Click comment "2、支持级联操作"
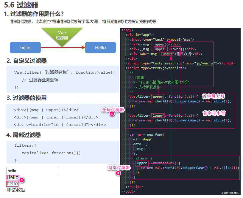Screen dimensions: 243x198 pos(147,87)
